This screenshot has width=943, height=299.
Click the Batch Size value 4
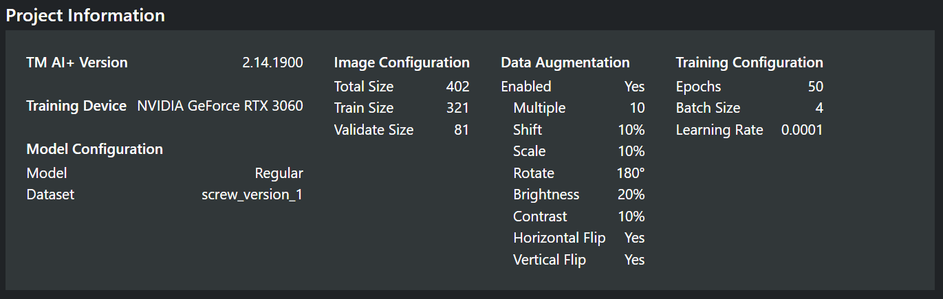[819, 108]
